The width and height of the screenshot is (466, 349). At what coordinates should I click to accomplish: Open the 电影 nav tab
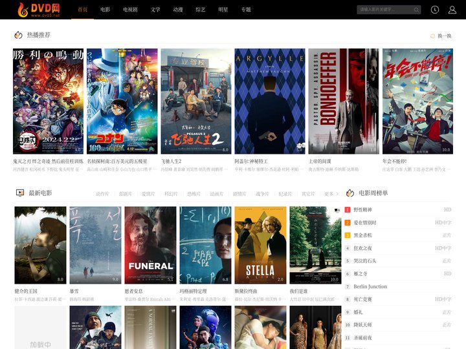click(x=105, y=10)
